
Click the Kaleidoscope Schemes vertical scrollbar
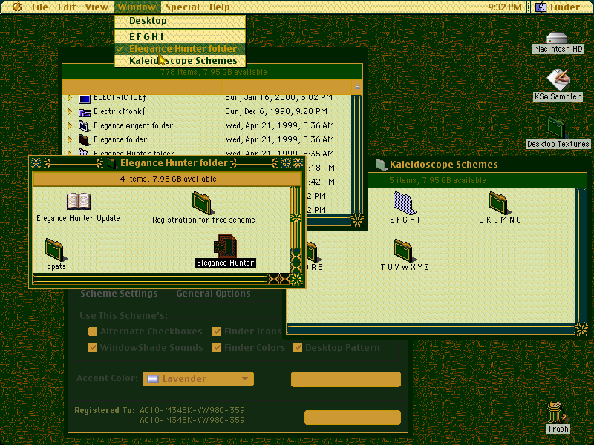tap(581, 255)
